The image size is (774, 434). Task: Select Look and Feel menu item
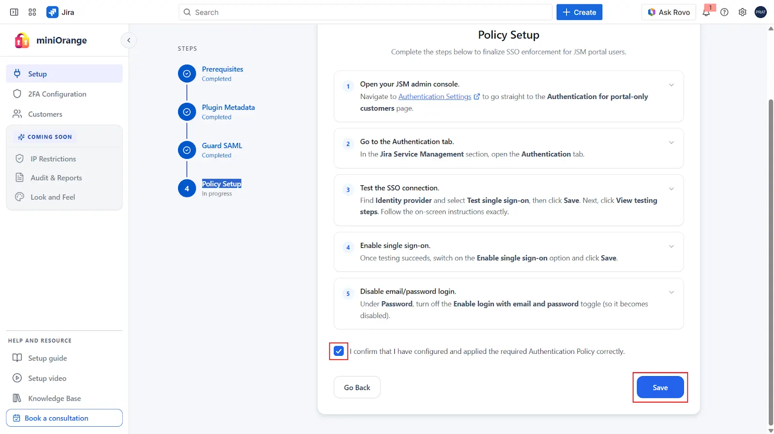point(64,197)
